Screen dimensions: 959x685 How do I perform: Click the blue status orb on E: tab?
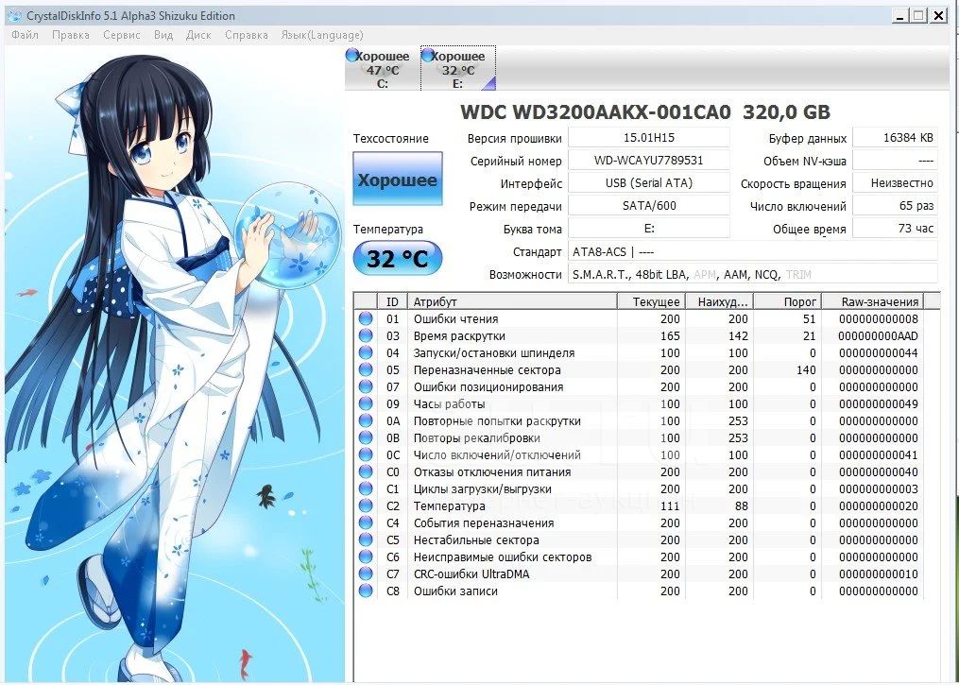pyautogui.click(x=428, y=55)
